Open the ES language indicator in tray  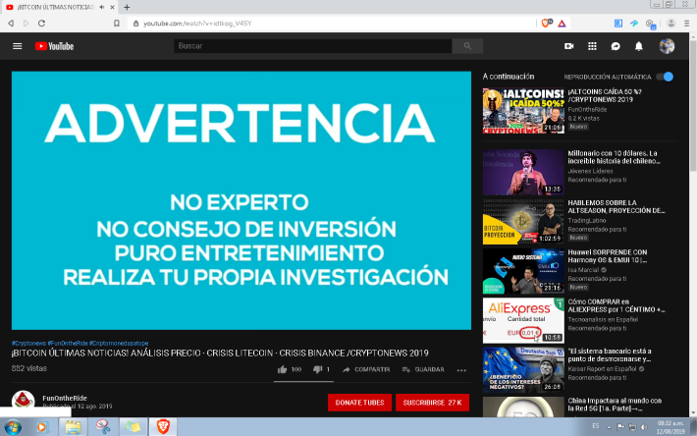596,426
